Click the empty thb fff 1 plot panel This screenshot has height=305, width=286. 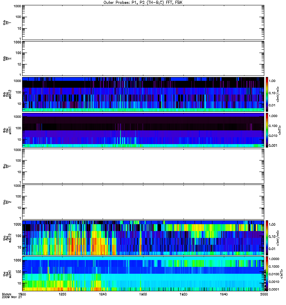pos(143,22)
